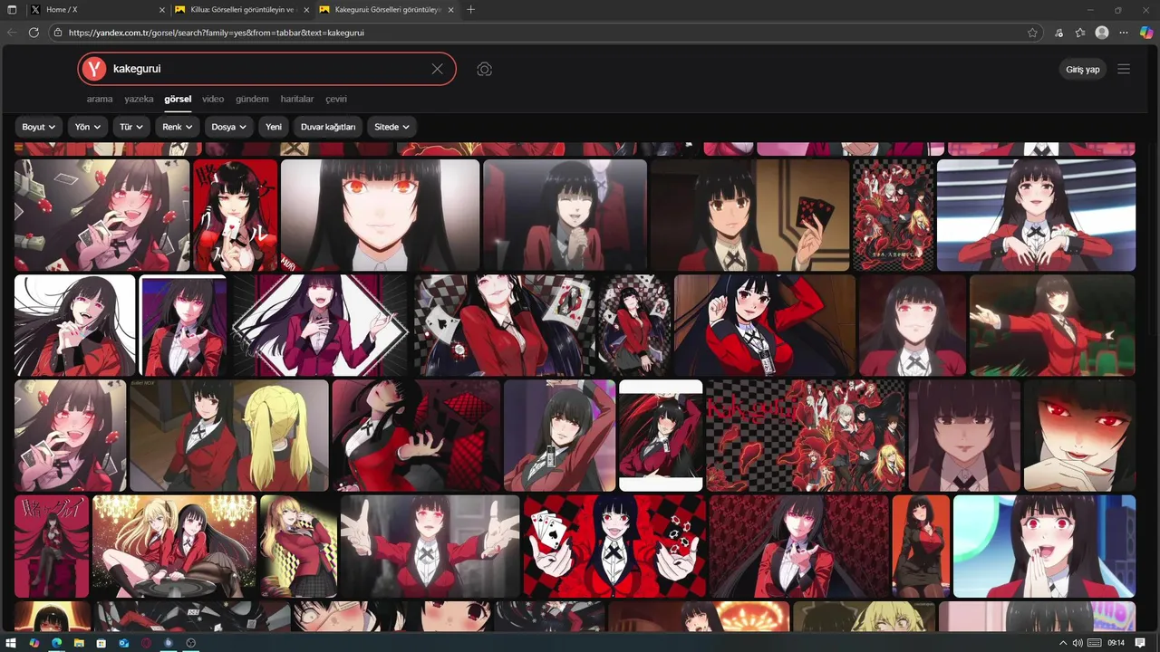
Task: Click the Yandex logo in search box
Action: 93,69
